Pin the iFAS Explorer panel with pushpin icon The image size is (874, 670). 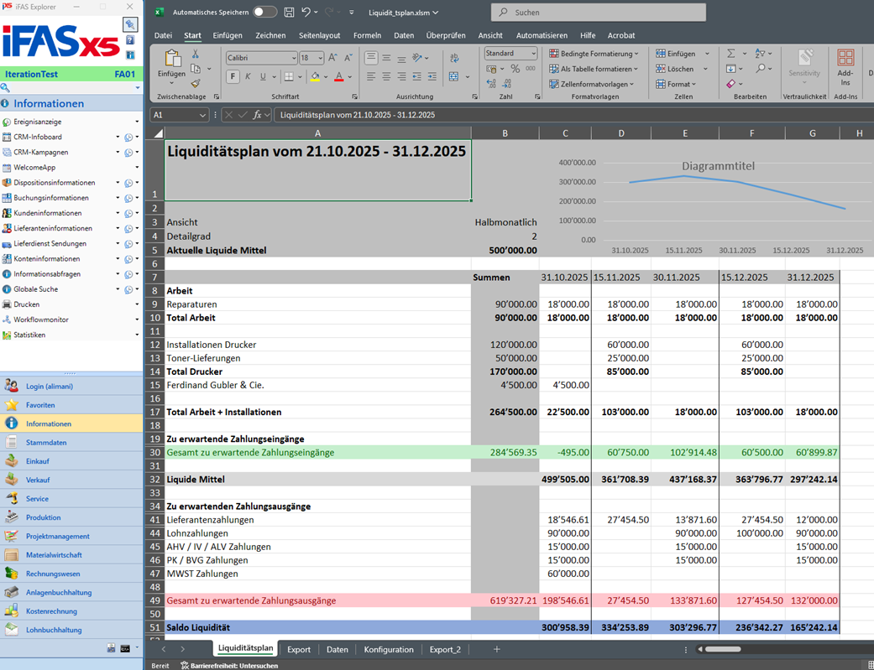[130, 24]
